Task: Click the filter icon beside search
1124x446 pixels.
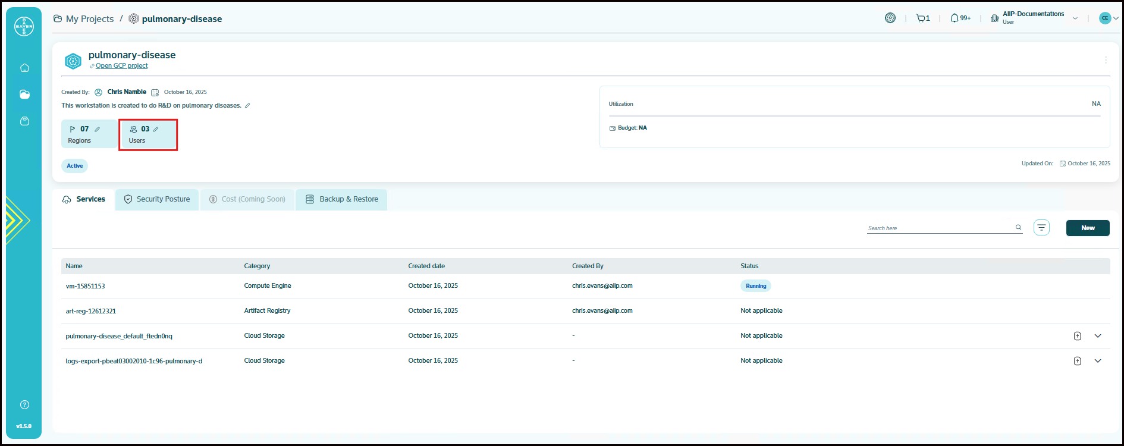Action: click(x=1041, y=228)
